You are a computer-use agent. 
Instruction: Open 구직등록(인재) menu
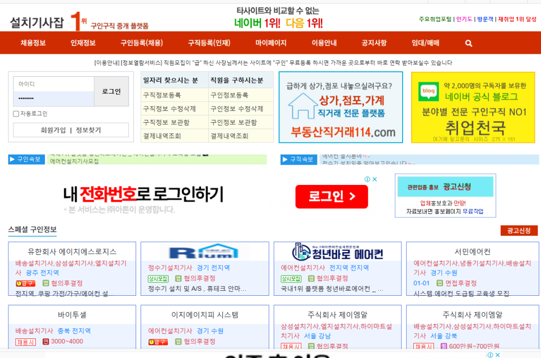click(209, 43)
